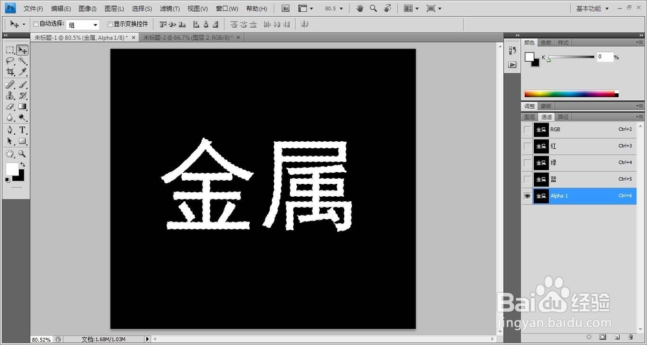Delete the current channel
This screenshot has width=647, height=345.
[x=630, y=337]
